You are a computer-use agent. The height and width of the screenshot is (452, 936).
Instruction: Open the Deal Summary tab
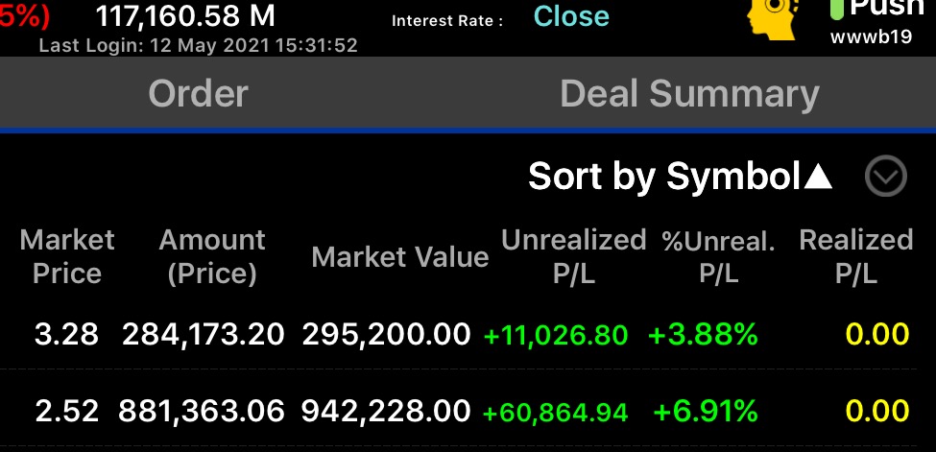[x=689, y=94]
